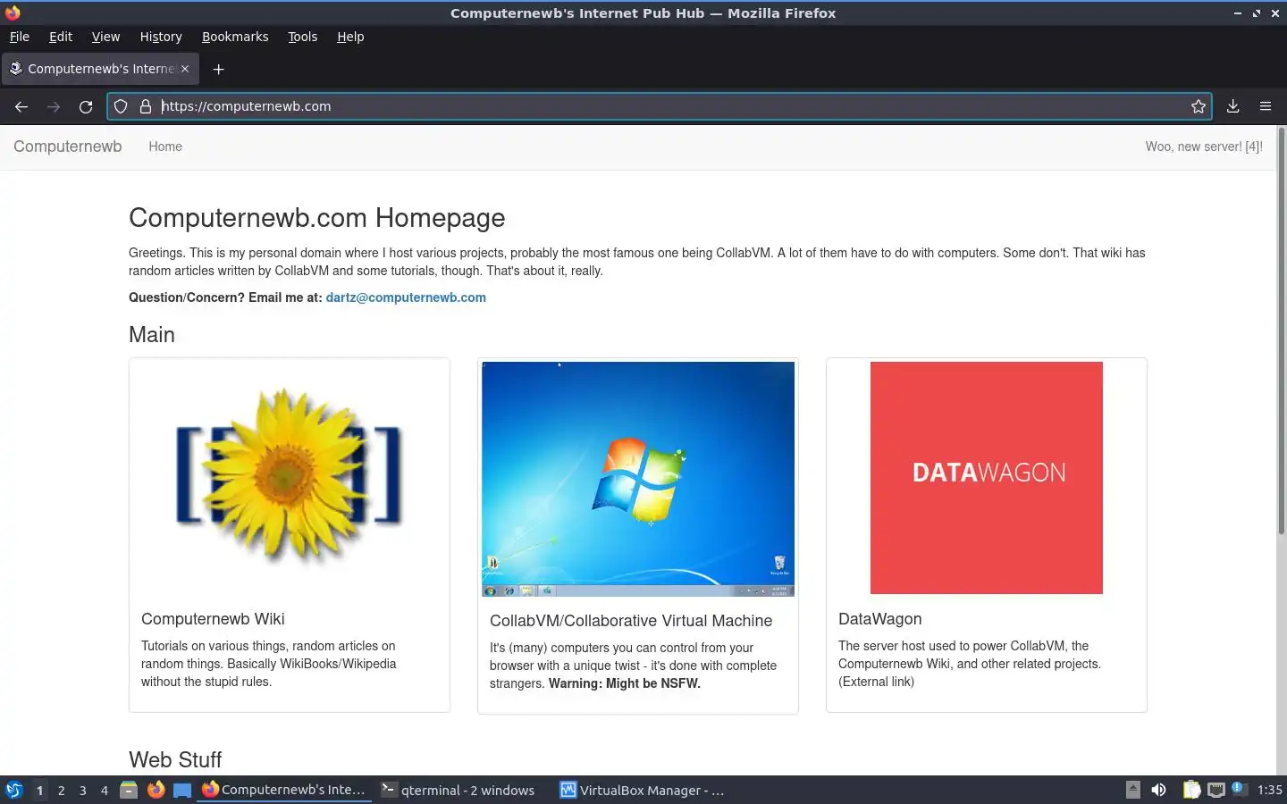Image resolution: width=1287 pixels, height=804 pixels.
Task: Open network connection tray icon
Action: 1215,790
